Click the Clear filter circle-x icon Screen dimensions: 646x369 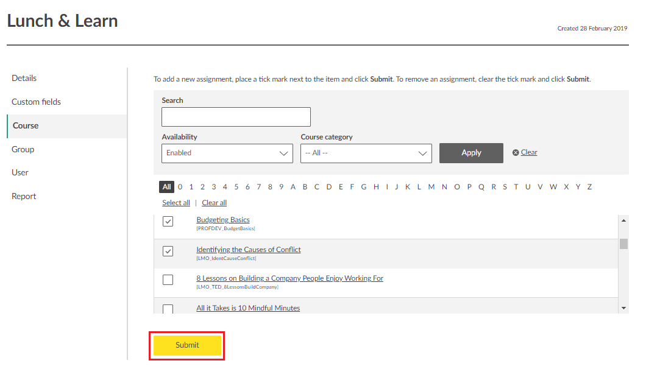point(516,153)
